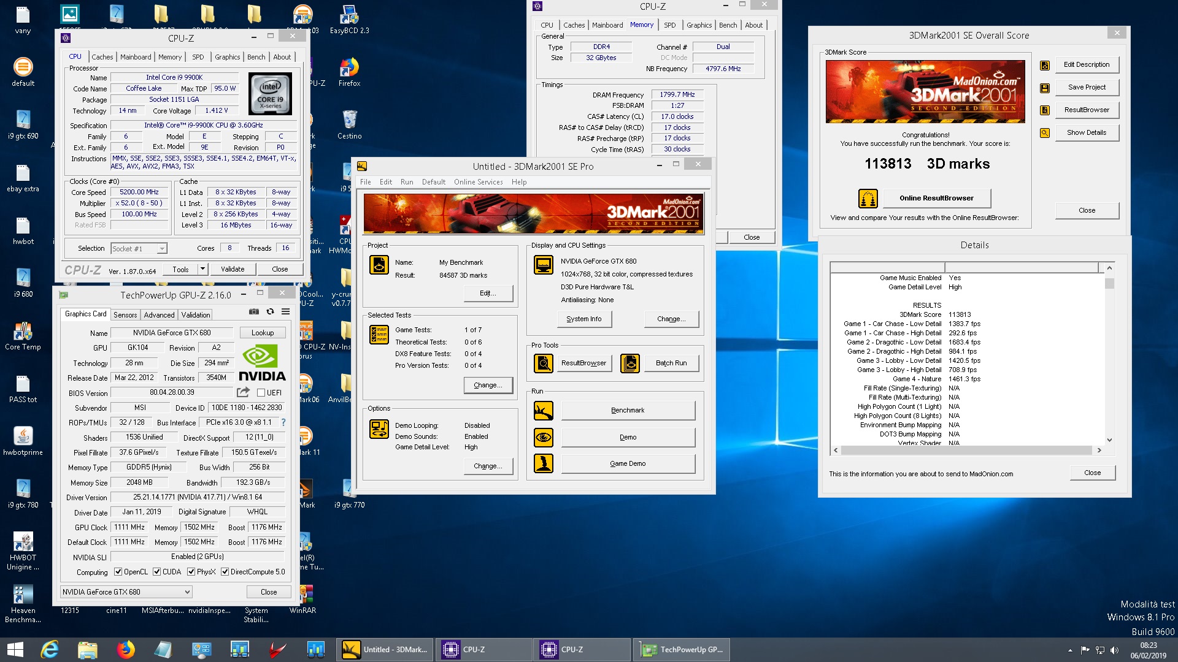Image resolution: width=1178 pixels, height=662 pixels.
Task: Open the Sensors tab in GPU-Z
Action: click(x=125, y=315)
